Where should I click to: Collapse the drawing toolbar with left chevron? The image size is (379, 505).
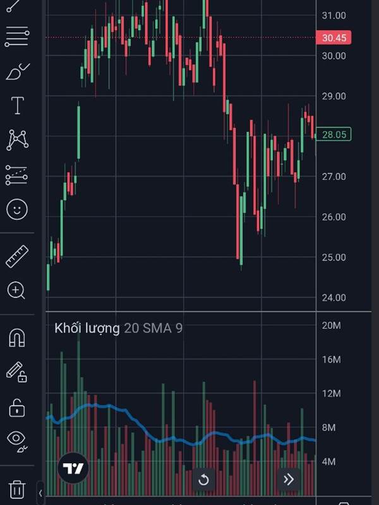click(x=40, y=493)
